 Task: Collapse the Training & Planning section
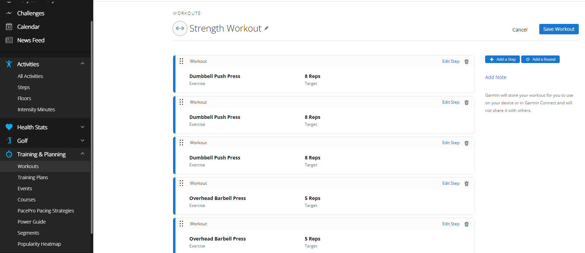[x=83, y=154]
